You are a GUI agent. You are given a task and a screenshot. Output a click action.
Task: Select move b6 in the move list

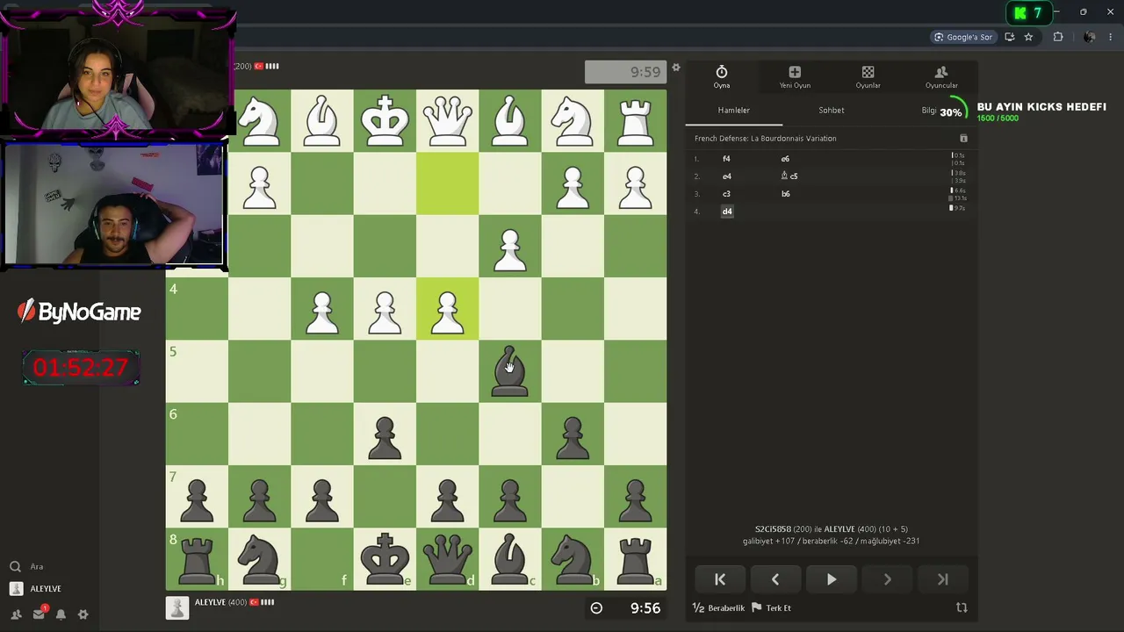[x=785, y=194]
